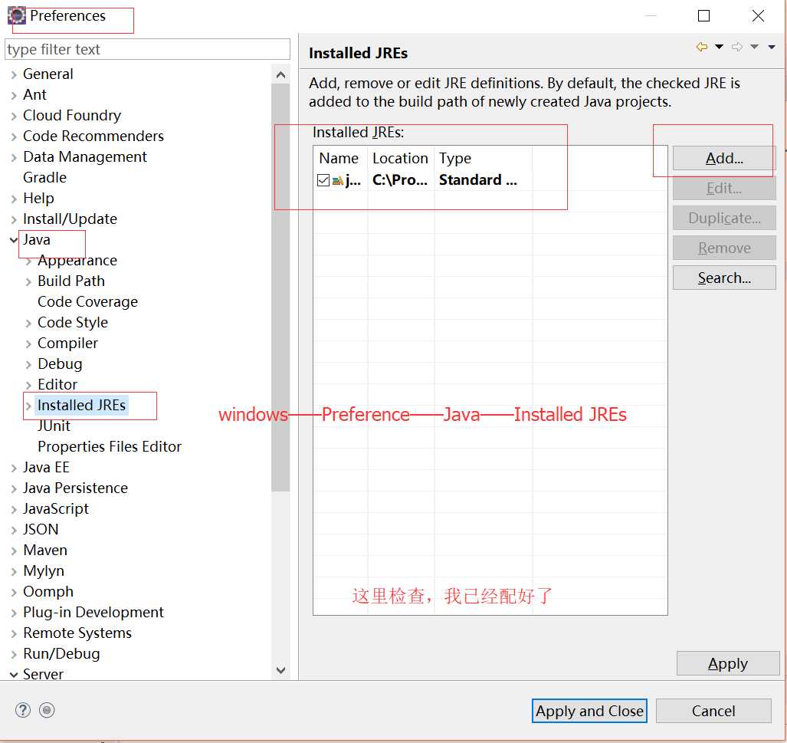Click the Location column header
787x743 pixels.
(401, 158)
